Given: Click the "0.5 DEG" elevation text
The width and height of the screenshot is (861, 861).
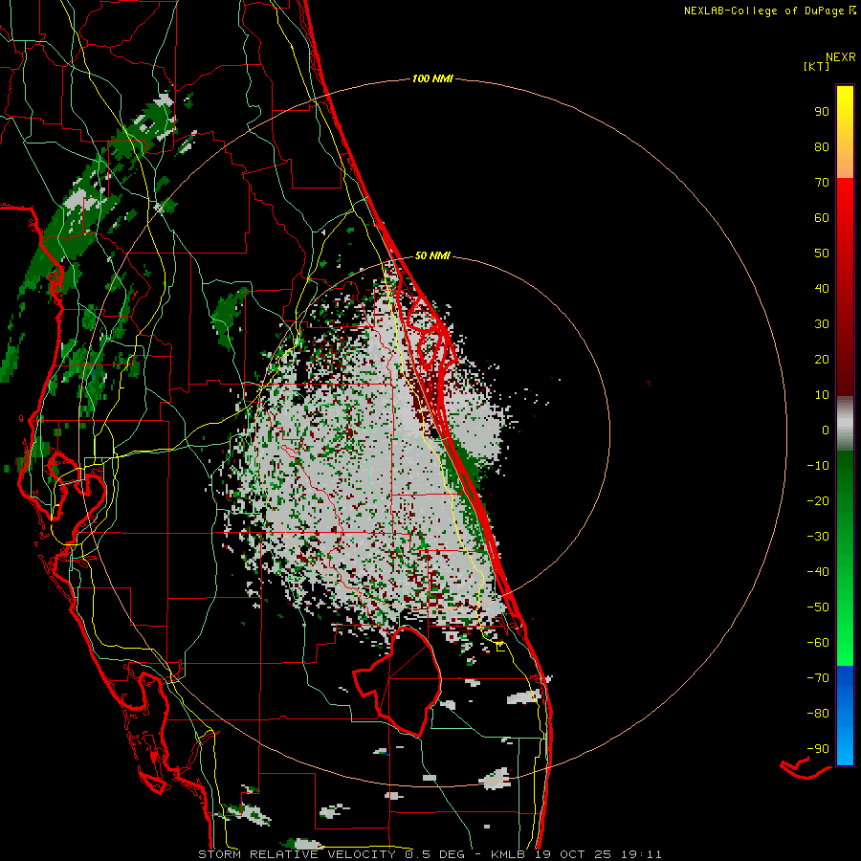Looking at the screenshot, I should point(435,854).
